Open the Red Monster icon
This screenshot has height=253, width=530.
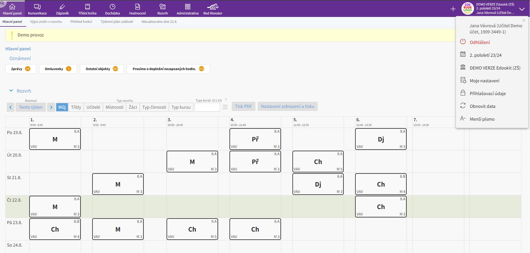(x=213, y=7)
